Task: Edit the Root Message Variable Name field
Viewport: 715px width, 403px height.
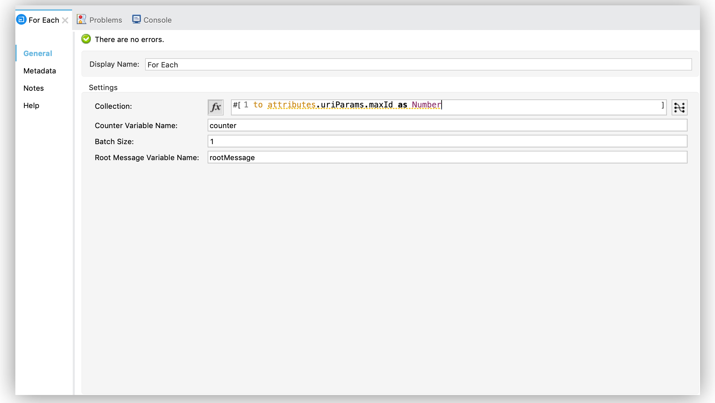Action: pyautogui.click(x=447, y=157)
